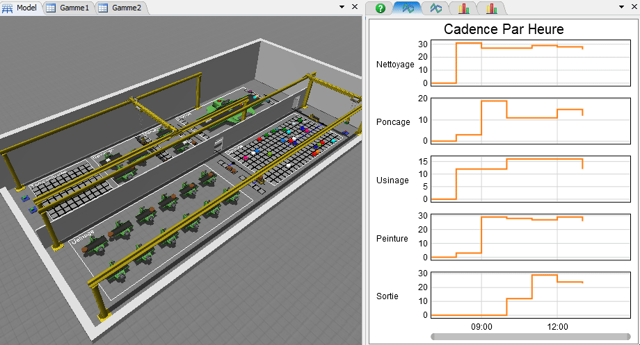Viewport: 640px width, 345px height.
Task: Close the Model view pane
Action: pos(354,7)
